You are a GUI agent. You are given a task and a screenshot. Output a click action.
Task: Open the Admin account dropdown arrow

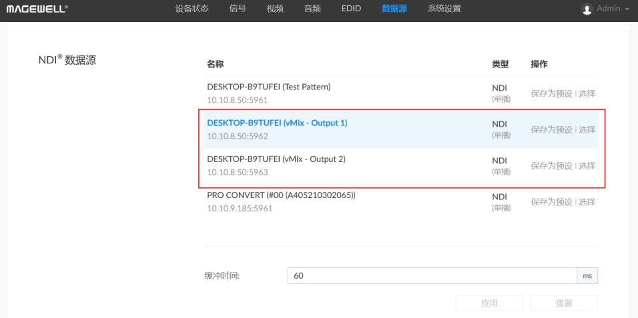tap(627, 9)
